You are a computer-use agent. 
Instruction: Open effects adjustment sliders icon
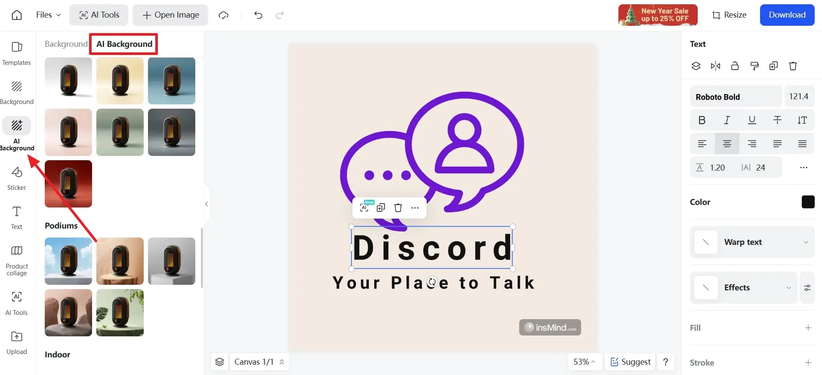pos(807,288)
